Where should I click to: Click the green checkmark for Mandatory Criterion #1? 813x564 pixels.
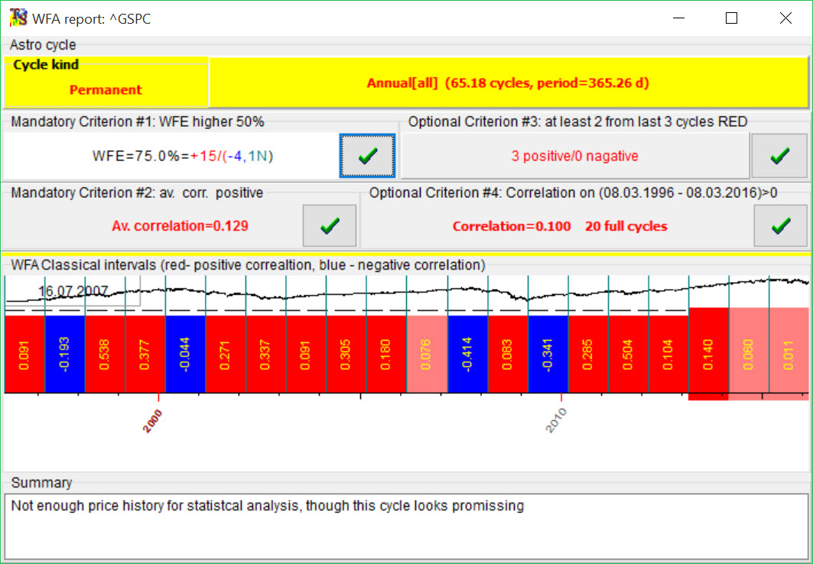[x=367, y=155]
